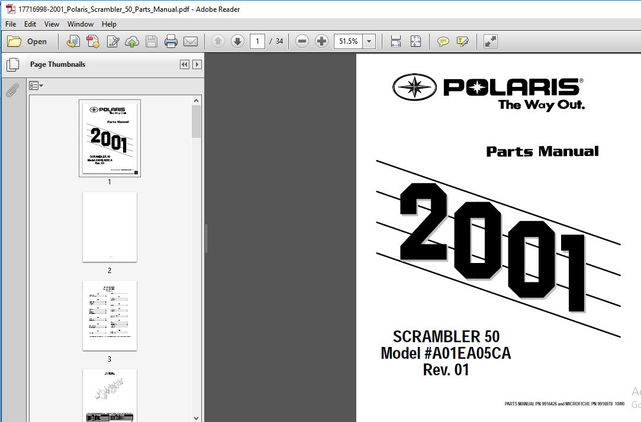Open the zoom level dropdown arrow
The width and height of the screenshot is (641, 422).
369,41
